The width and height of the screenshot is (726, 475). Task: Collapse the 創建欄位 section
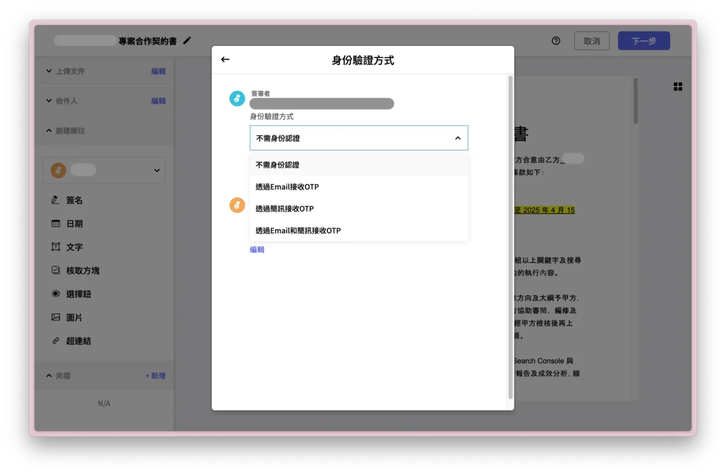point(49,130)
